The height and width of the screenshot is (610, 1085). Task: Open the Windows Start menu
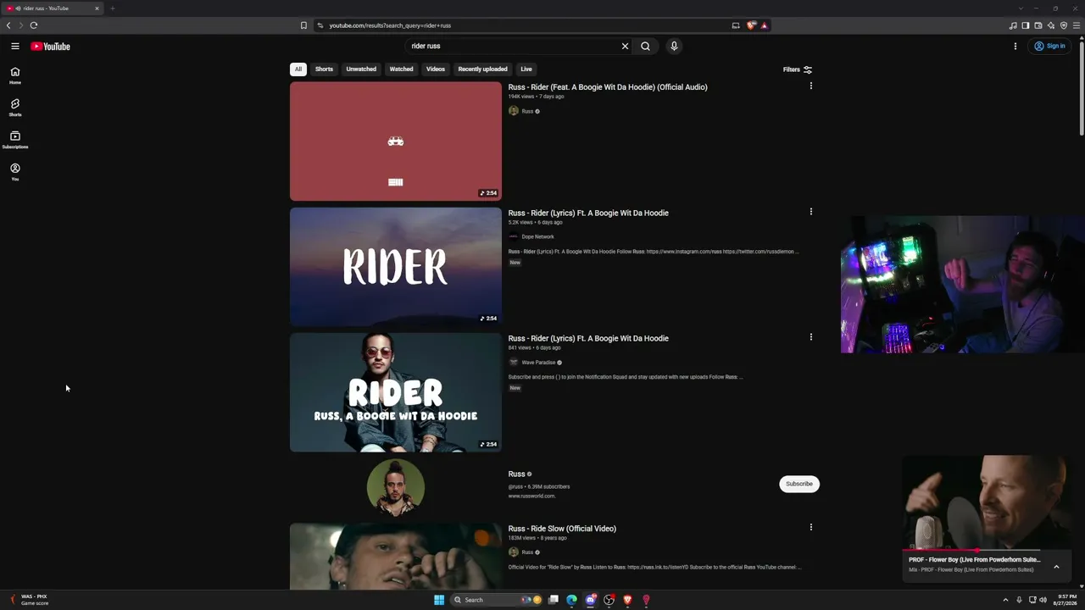pos(439,600)
